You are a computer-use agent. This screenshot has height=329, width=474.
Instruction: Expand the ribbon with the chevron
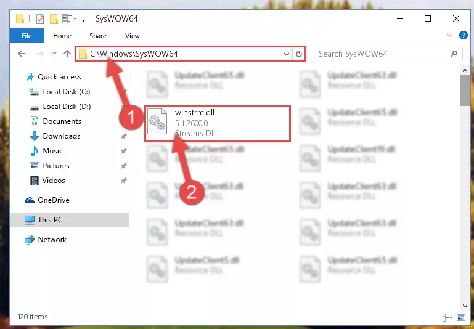pos(450,35)
